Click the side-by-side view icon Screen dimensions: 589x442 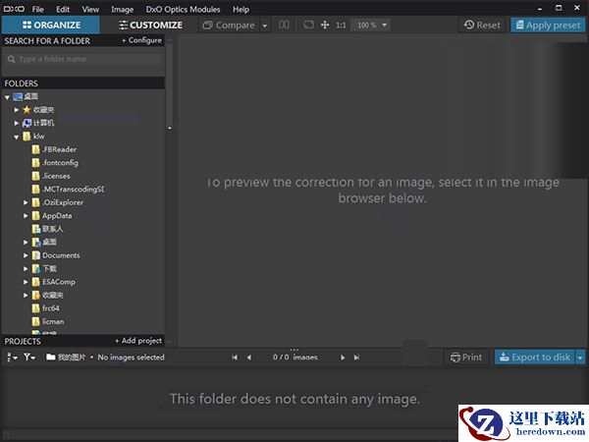point(284,25)
